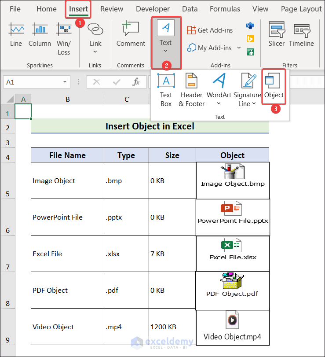Click Get Add-ins

coord(210,30)
